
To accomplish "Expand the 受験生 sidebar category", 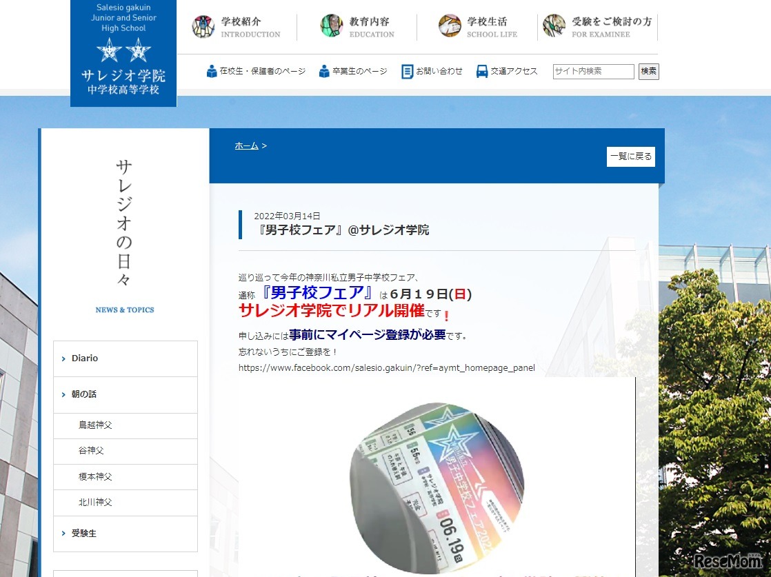I will coord(126,534).
